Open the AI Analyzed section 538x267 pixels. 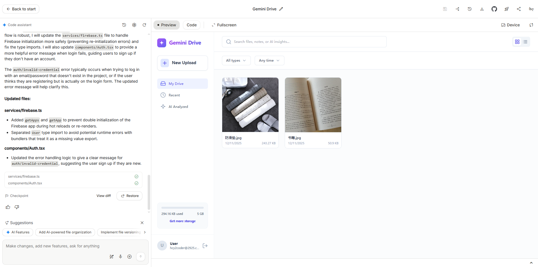point(182,107)
